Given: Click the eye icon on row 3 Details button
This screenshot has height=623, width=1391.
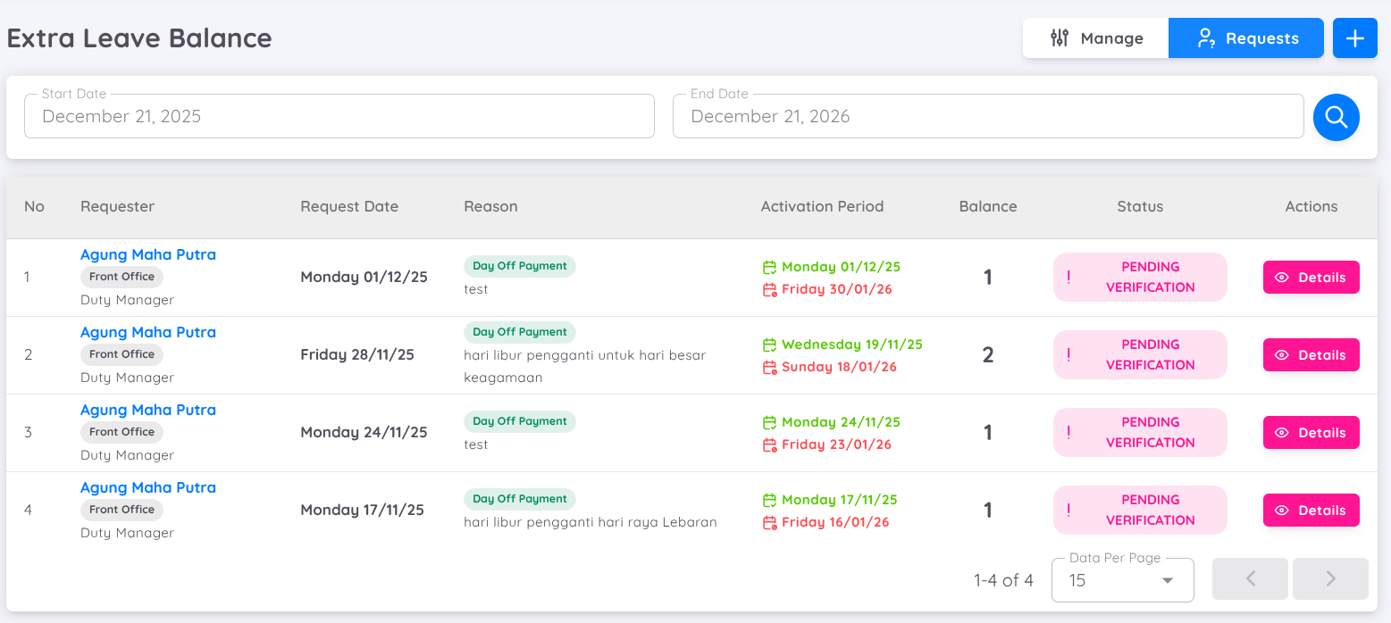Looking at the screenshot, I should click(1283, 432).
